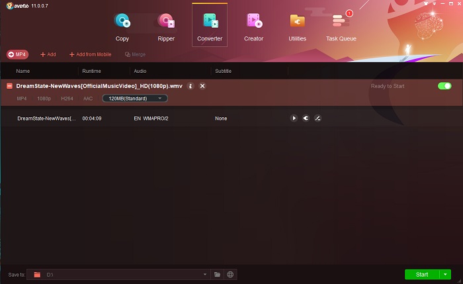Browse output folder with folder icon
This screenshot has height=284, width=463.
[x=218, y=275]
